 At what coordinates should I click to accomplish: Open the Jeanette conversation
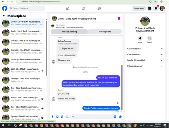pyautogui.click(x=23, y=52)
